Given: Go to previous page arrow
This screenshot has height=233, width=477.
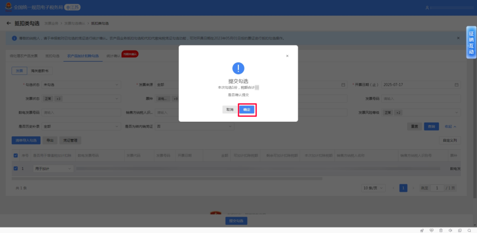Looking at the screenshot, I should click(394, 188).
